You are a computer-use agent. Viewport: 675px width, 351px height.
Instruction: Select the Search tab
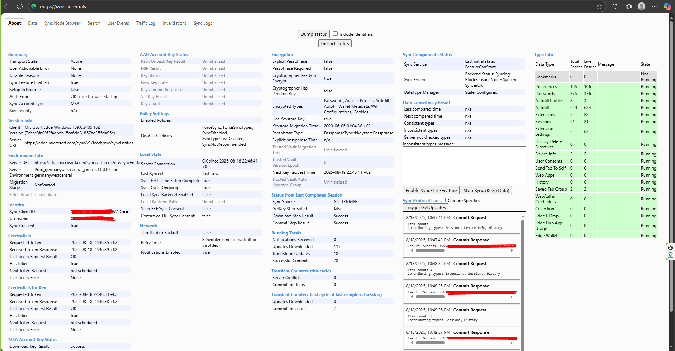(94, 23)
